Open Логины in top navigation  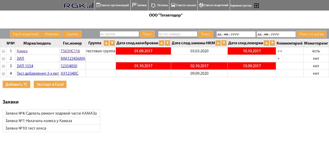point(159,5)
